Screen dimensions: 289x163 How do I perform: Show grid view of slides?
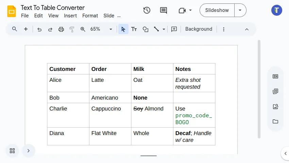pos(12,150)
